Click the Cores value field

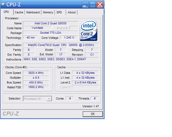[70, 98]
